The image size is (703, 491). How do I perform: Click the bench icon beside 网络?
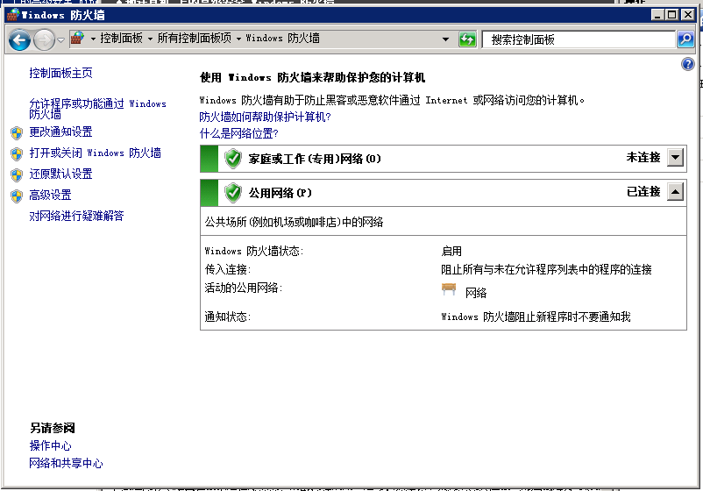(x=449, y=291)
